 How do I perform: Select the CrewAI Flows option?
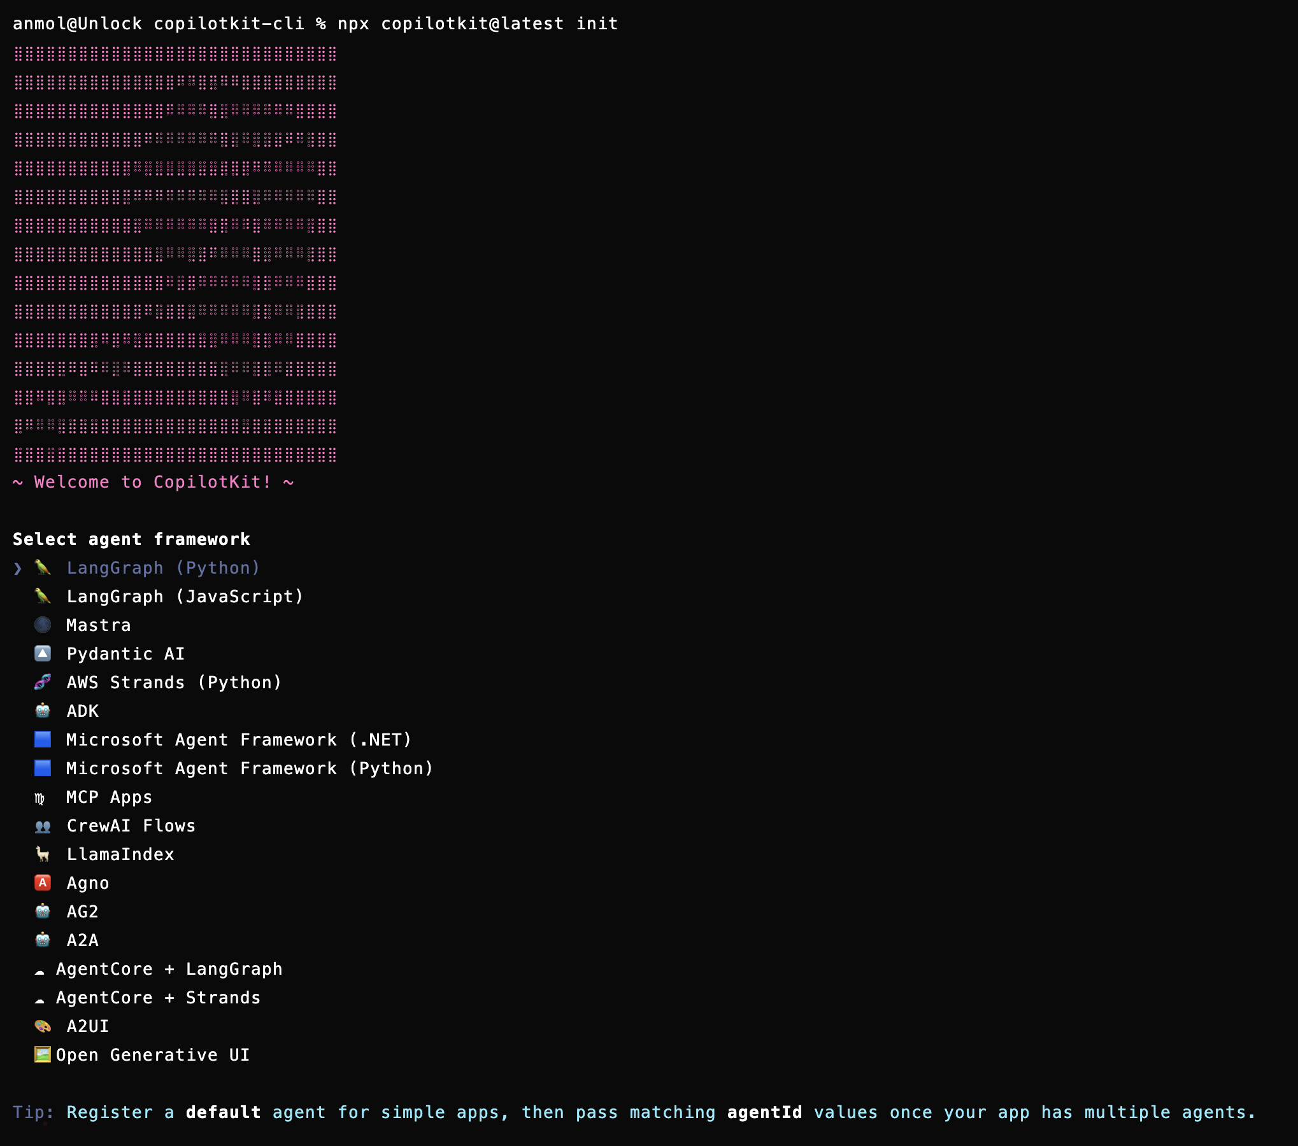coord(131,826)
